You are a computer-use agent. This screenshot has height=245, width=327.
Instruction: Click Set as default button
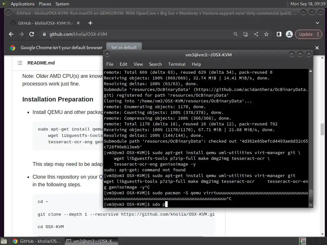[x=124, y=48]
